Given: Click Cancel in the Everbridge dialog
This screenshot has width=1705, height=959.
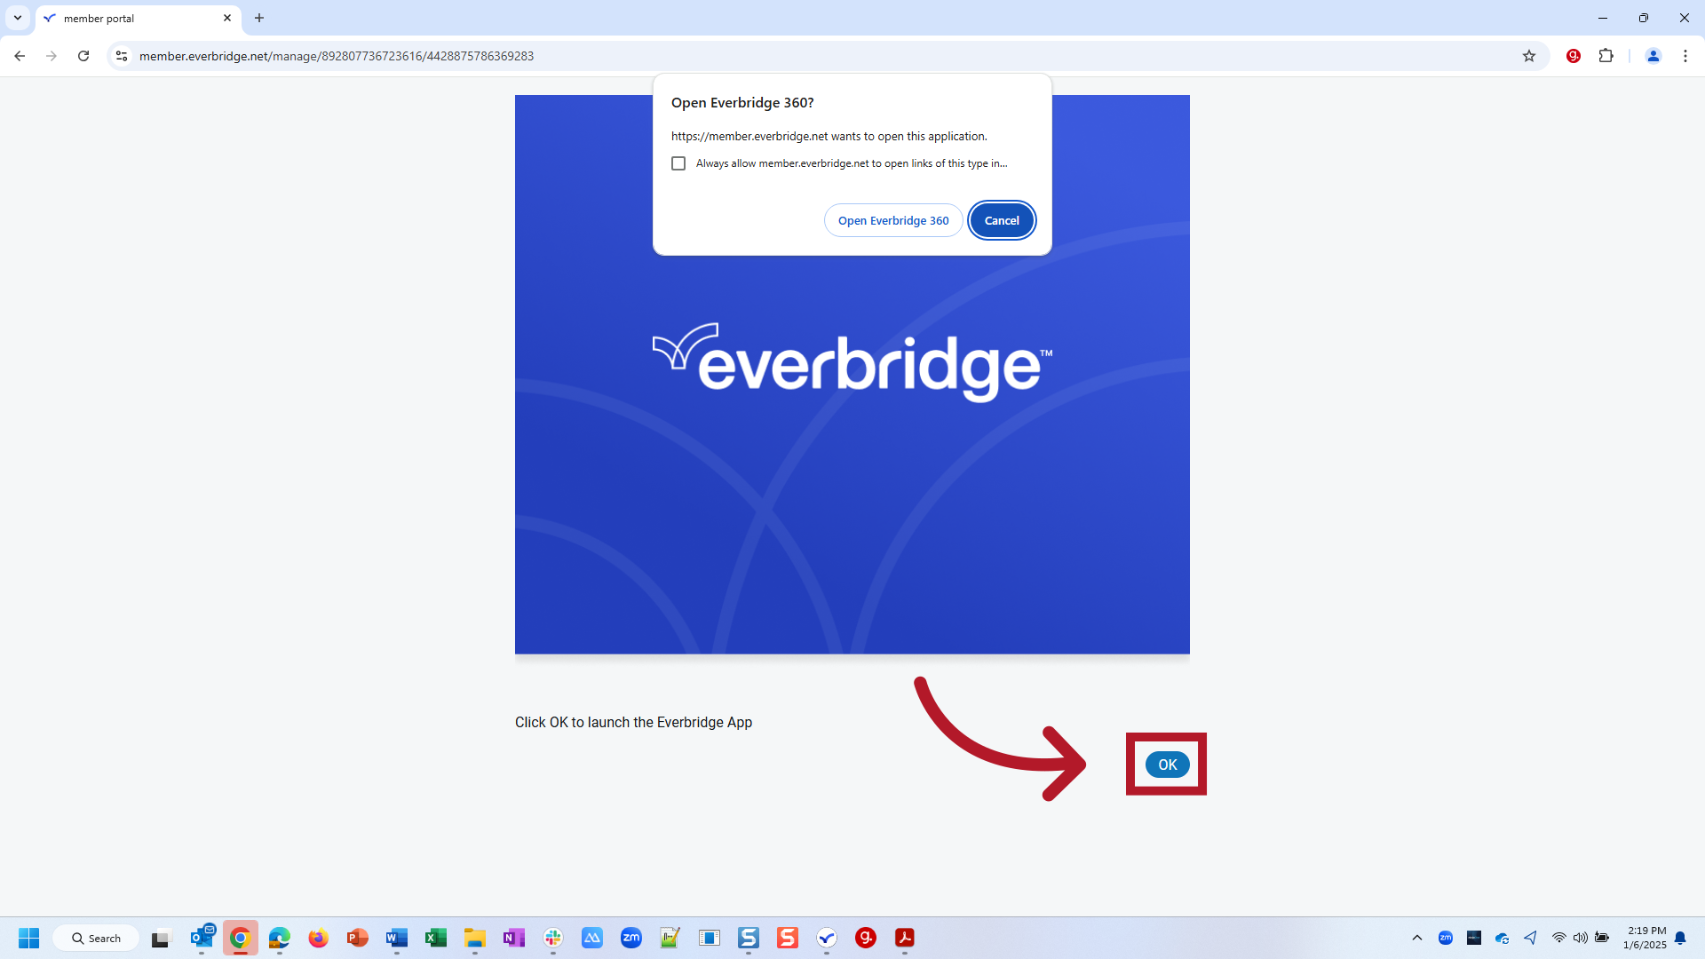Looking at the screenshot, I should [1002, 220].
